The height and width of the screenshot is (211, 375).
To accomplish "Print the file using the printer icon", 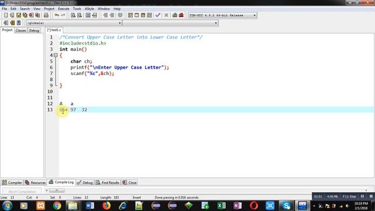I will (46, 15).
